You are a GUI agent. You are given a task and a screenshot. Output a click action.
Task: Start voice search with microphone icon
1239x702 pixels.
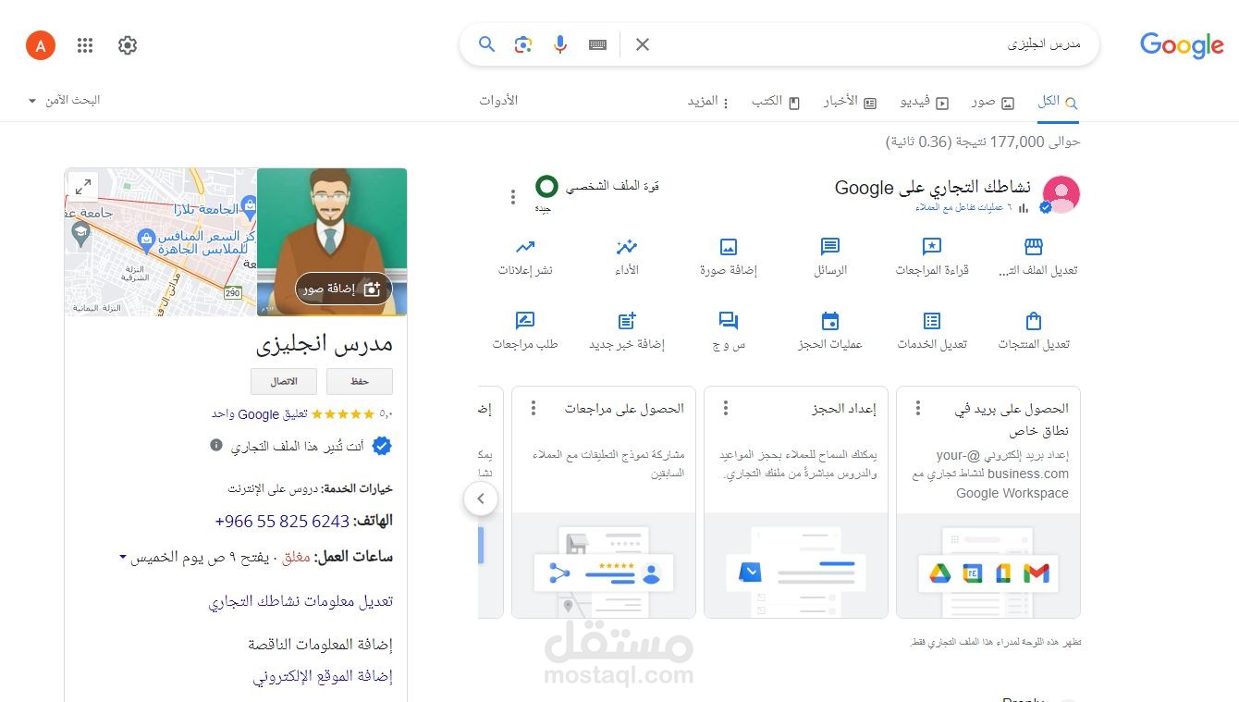point(560,44)
